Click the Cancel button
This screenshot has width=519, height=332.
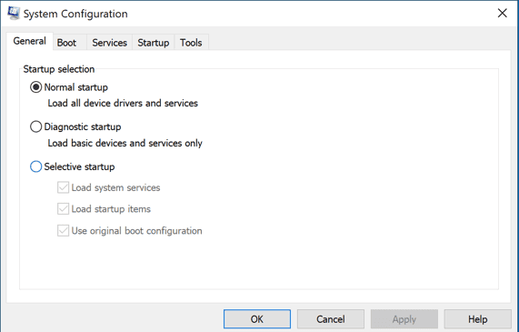coord(331,319)
